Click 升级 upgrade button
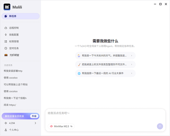The height and width of the screenshot is (136, 170). [x=34, y=116]
